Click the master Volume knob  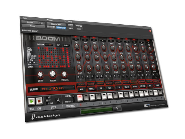53,74
